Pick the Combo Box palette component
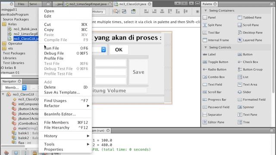The image size is (276, 155). coord(214,77)
